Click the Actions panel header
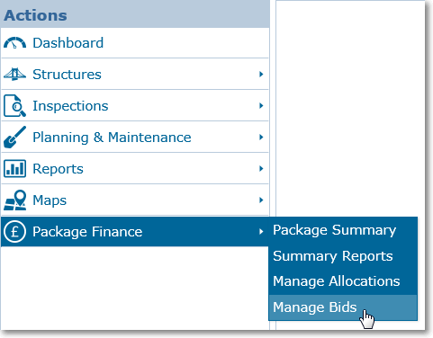The height and width of the screenshot is (338, 433). 135,14
